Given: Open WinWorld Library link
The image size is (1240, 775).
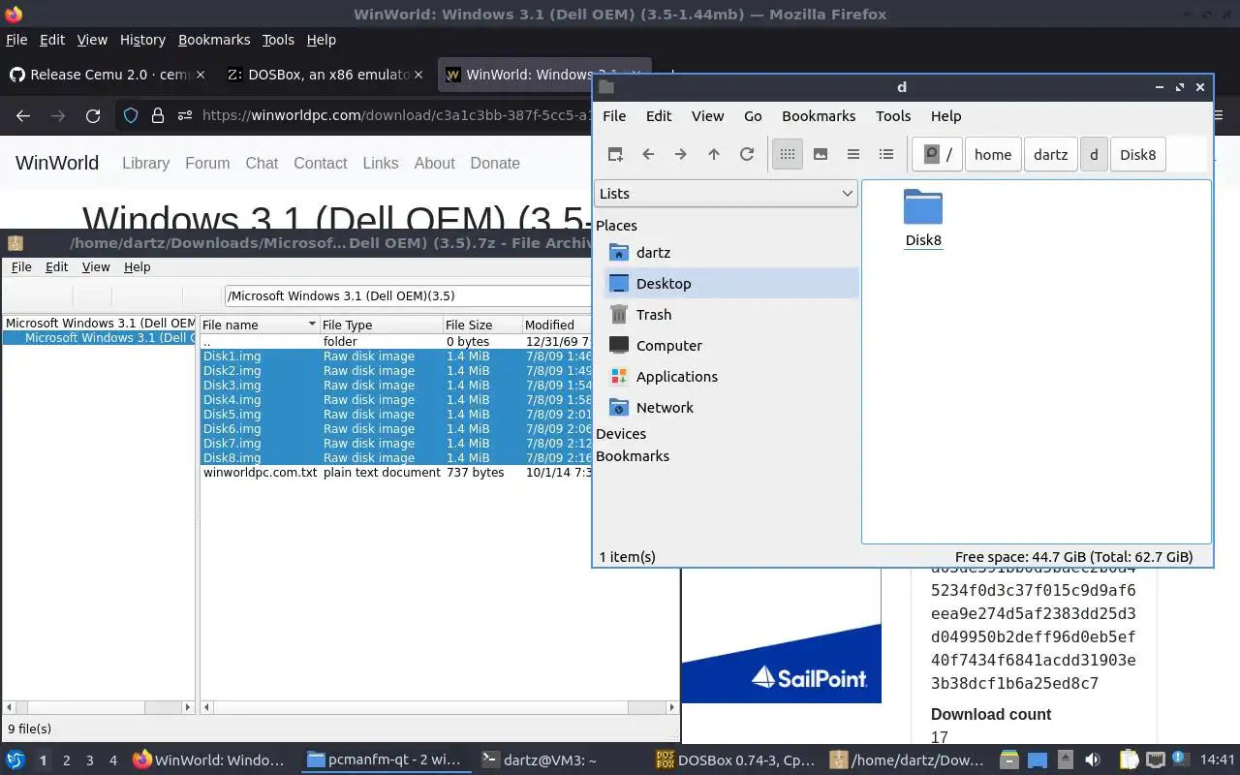Looking at the screenshot, I should coord(146,163).
